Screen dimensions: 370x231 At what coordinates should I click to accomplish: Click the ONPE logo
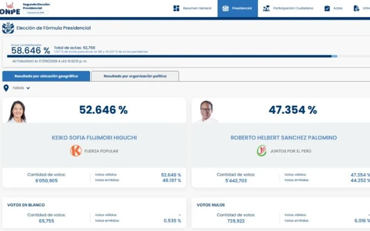10,8
